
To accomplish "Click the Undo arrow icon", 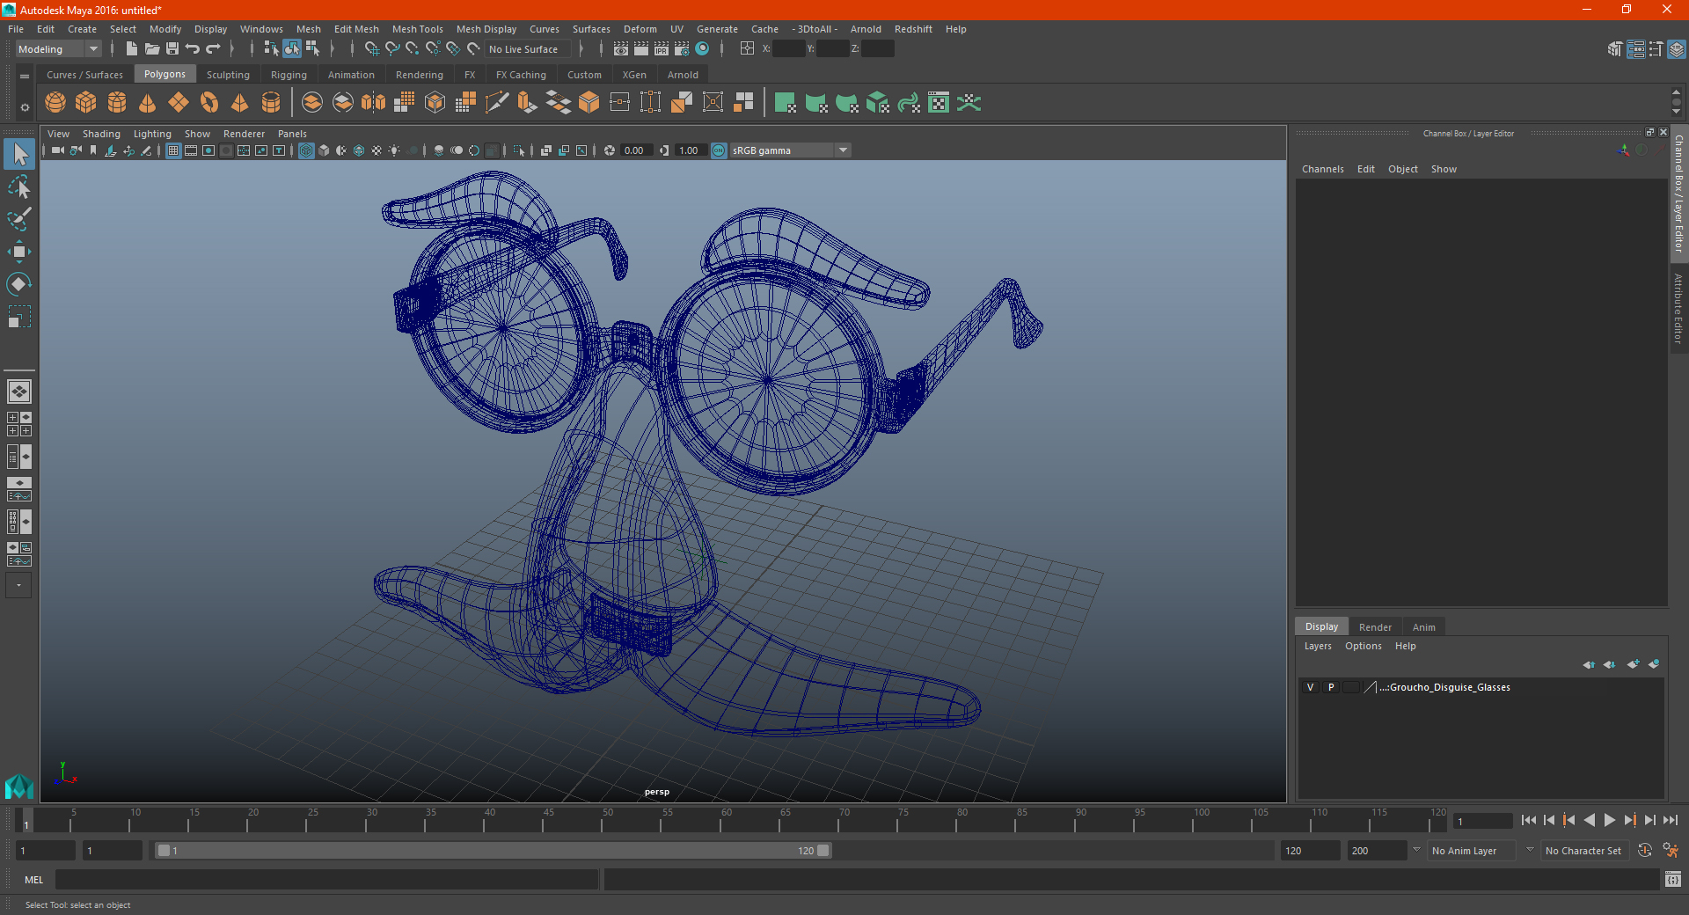I will (193, 49).
